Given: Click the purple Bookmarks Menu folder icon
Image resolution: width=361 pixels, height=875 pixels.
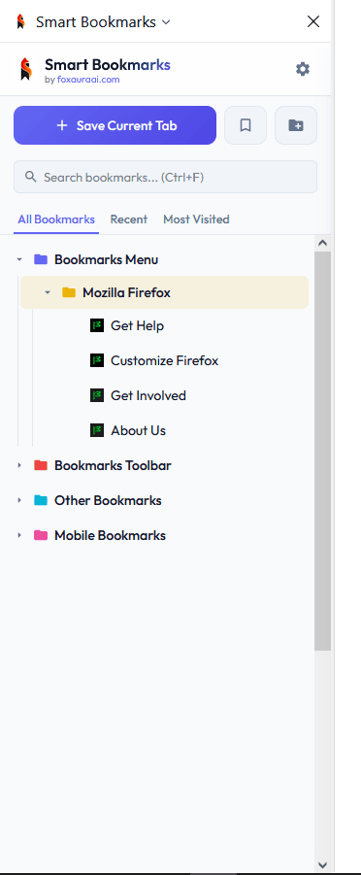Looking at the screenshot, I should coord(40,259).
